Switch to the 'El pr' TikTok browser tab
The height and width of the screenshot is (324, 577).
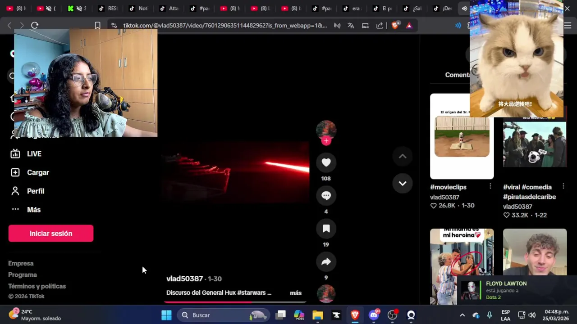tap(382, 8)
